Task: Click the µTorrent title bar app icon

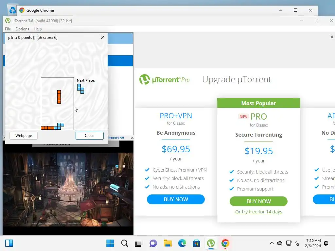Action: pyautogui.click(x=8, y=21)
